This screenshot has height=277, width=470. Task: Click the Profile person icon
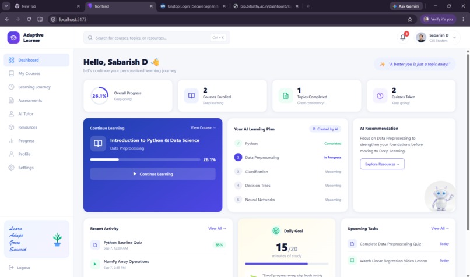[x=12, y=154]
